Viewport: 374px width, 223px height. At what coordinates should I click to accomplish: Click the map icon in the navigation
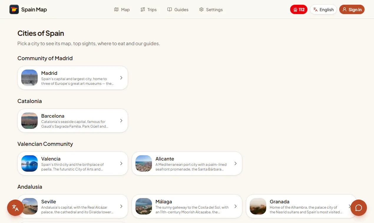pyautogui.click(x=116, y=9)
